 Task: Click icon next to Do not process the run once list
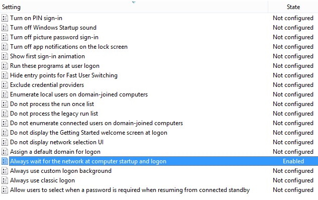pos(5,104)
